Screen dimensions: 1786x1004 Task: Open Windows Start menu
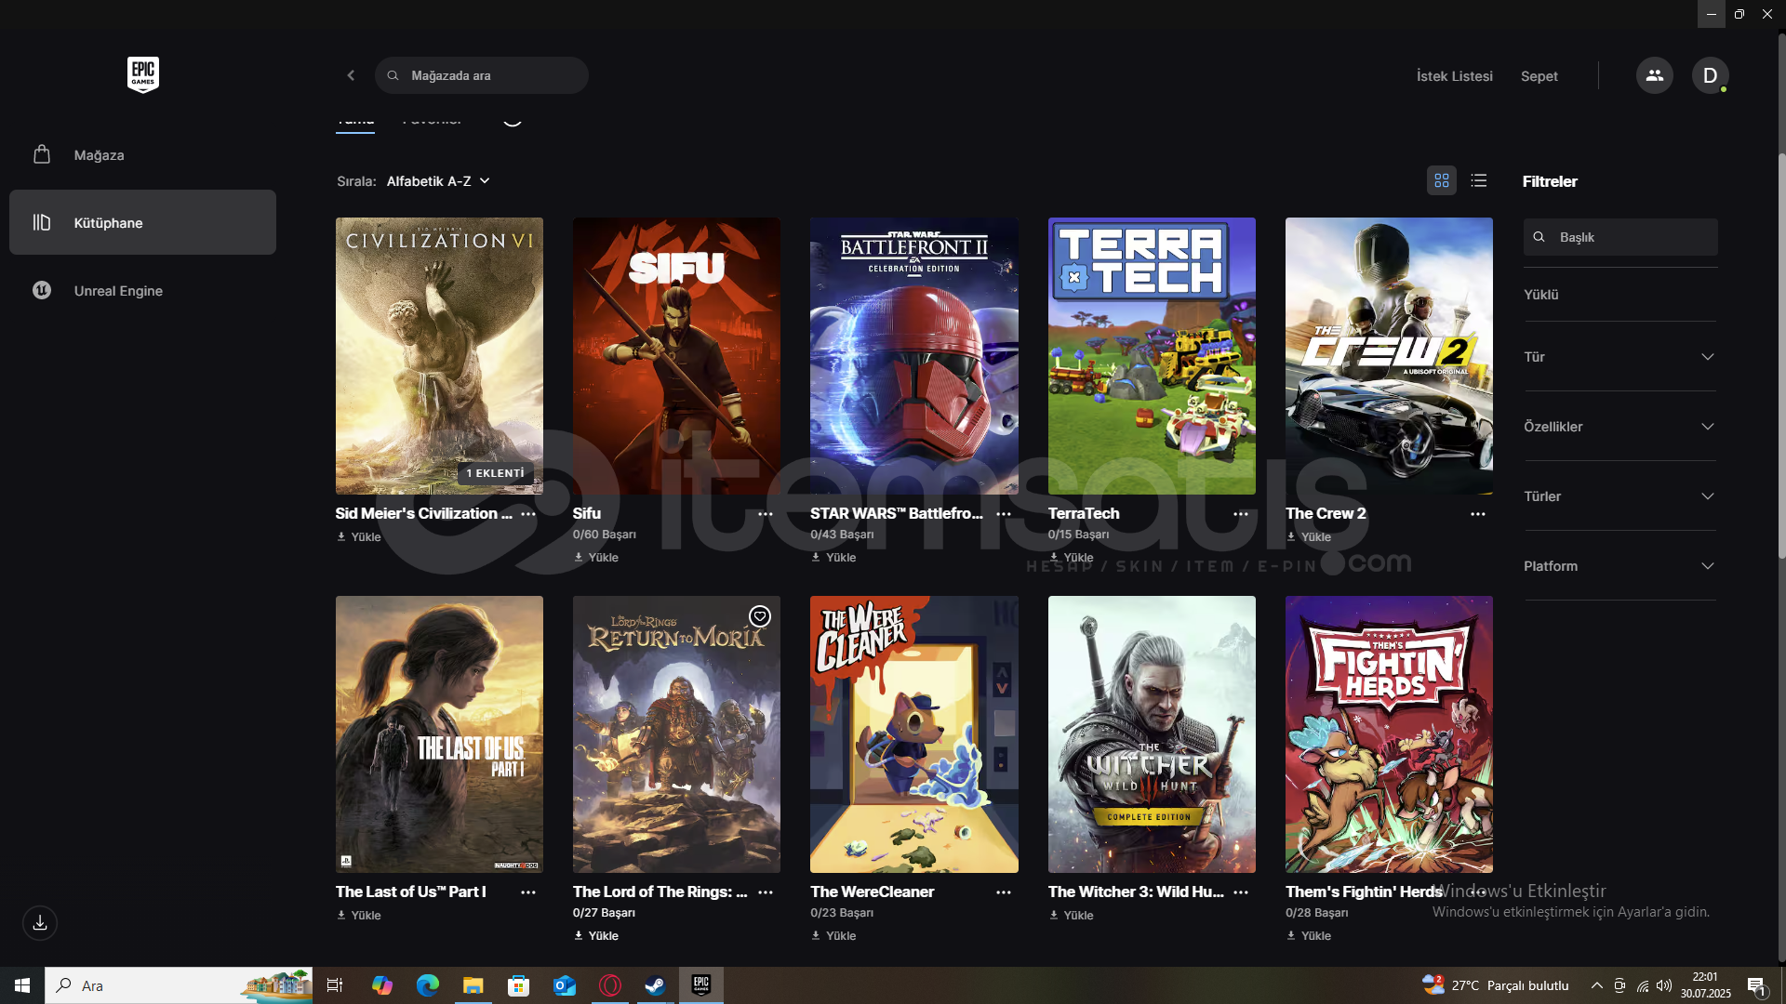(22, 985)
